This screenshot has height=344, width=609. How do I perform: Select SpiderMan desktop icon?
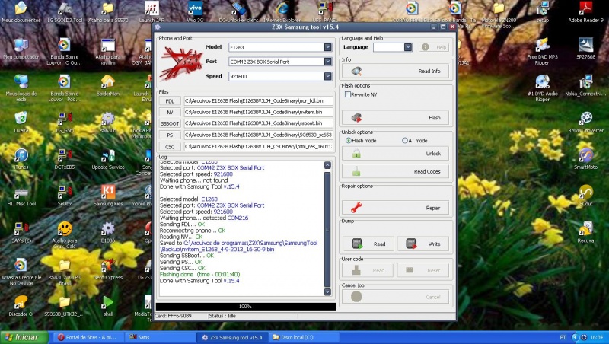(108, 85)
